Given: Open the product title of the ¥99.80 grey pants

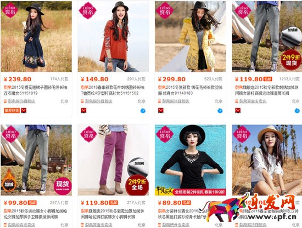Looking at the screenshot, I should (x=36, y=214).
